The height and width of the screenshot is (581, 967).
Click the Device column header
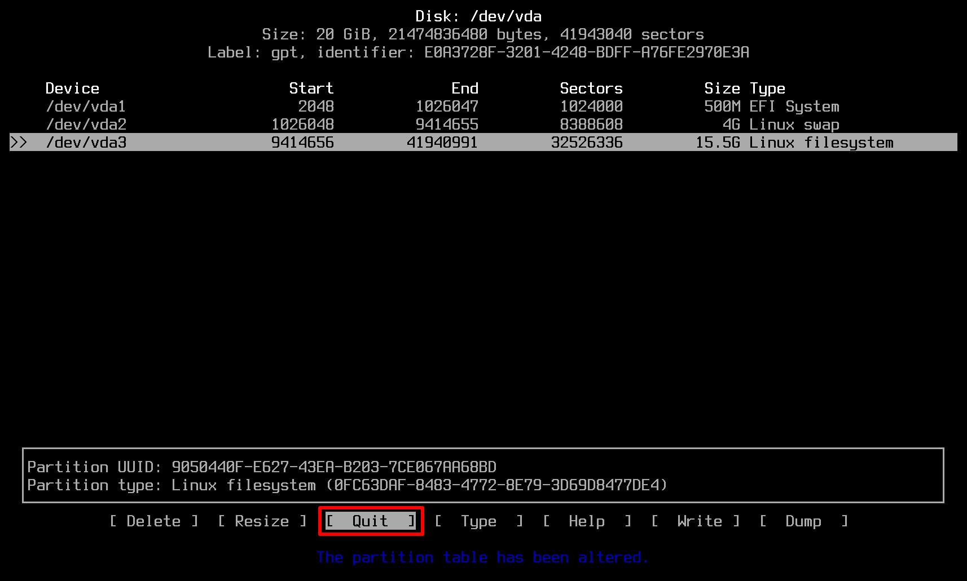[72, 88]
